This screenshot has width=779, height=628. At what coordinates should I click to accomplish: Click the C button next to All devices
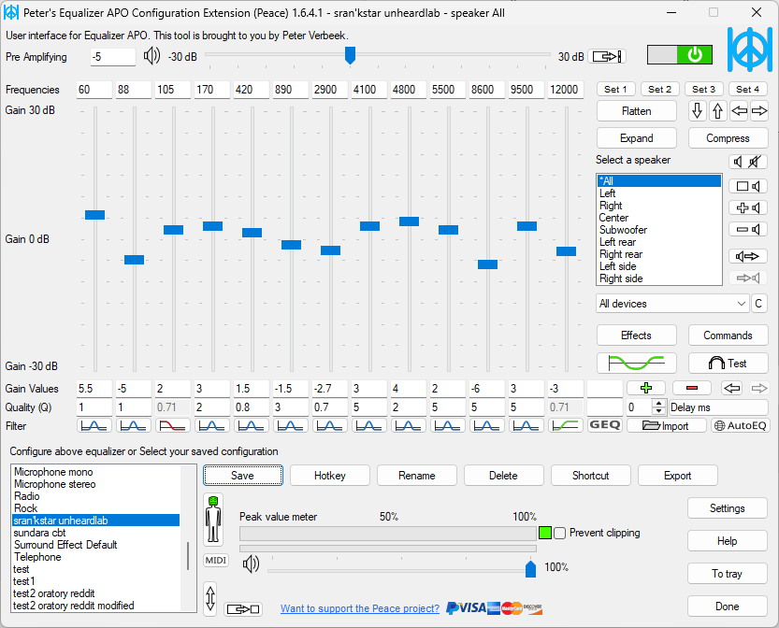pos(758,304)
